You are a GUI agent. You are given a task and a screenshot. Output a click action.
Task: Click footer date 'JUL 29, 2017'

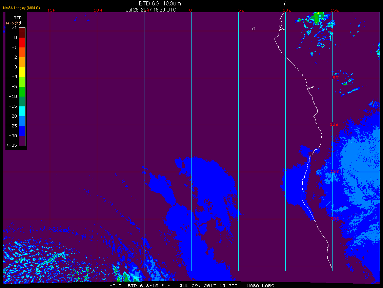click(x=198, y=286)
